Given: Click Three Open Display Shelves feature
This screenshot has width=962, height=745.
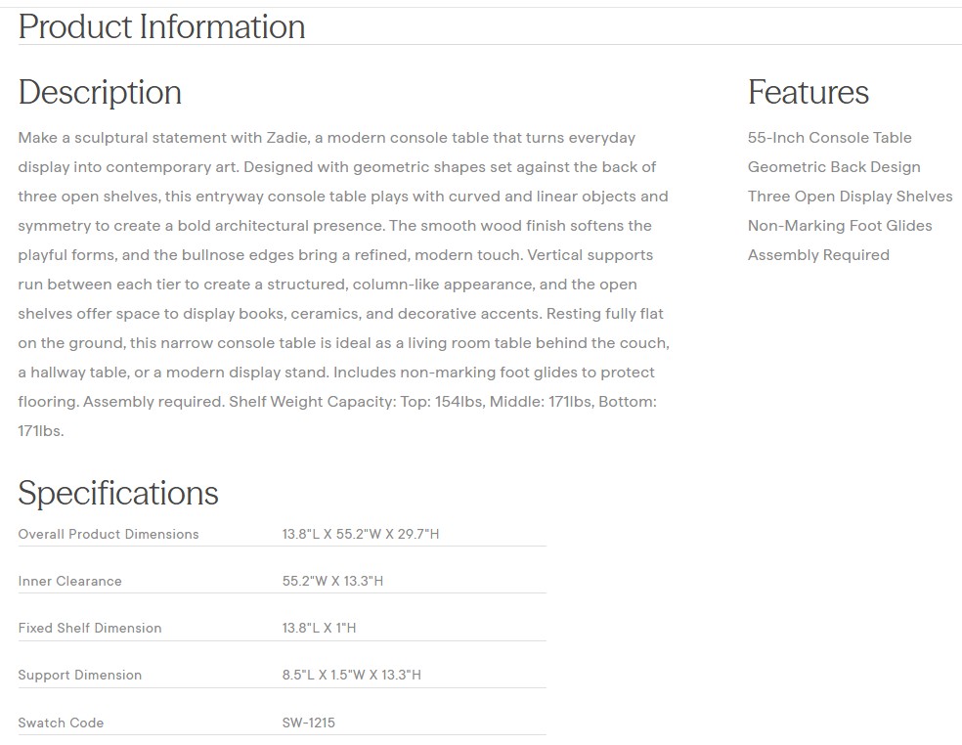Looking at the screenshot, I should coord(850,197).
